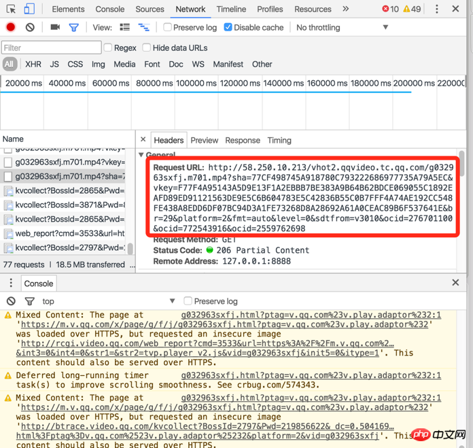Toggle the console filter funnel icon
The width and height of the screenshot is (473, 448).
(30, 301)
